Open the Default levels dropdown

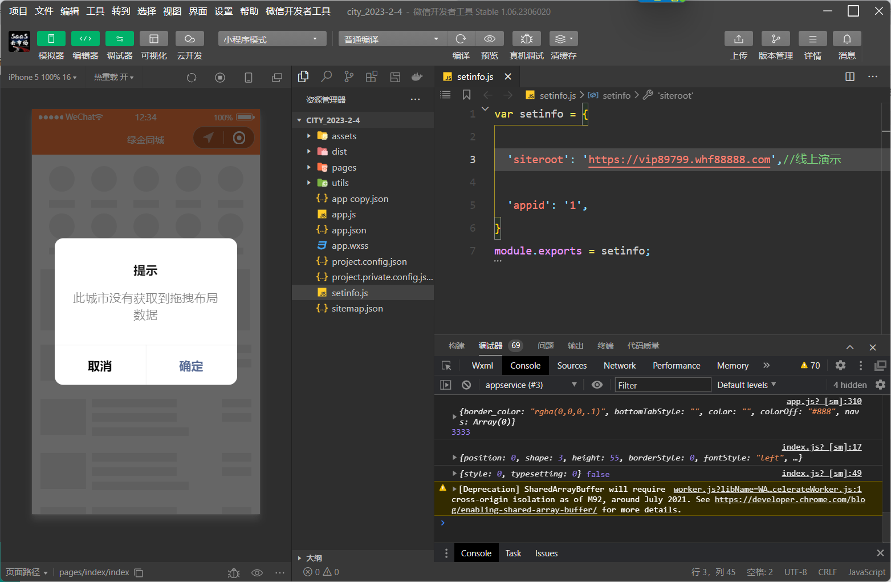(x=747, y=385)
